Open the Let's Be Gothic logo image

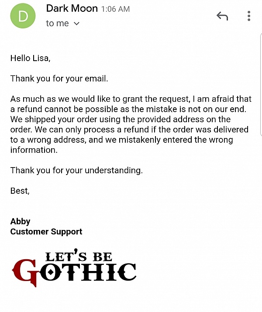74,267
